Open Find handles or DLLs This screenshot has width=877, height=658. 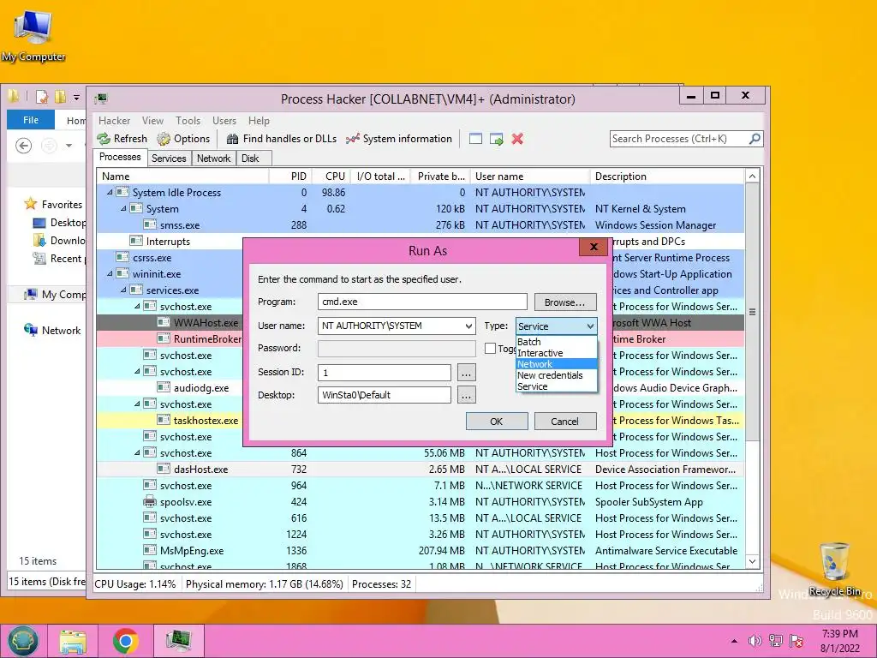coord(282,139)
